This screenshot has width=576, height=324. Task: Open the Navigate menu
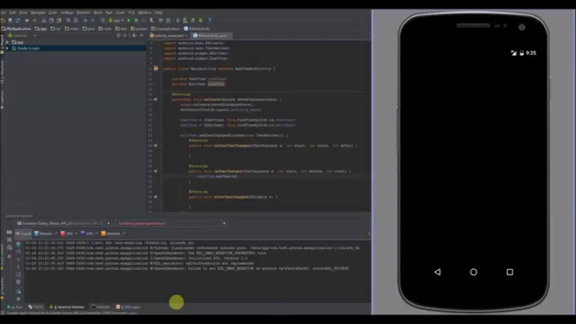(38, 13)
